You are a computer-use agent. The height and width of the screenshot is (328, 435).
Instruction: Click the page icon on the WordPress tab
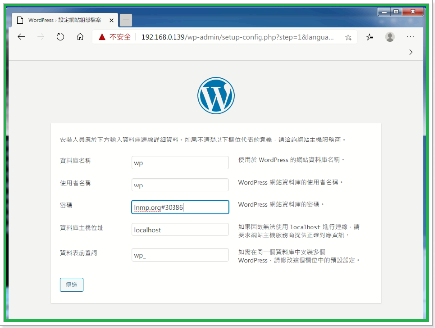(x=20, y=20)
